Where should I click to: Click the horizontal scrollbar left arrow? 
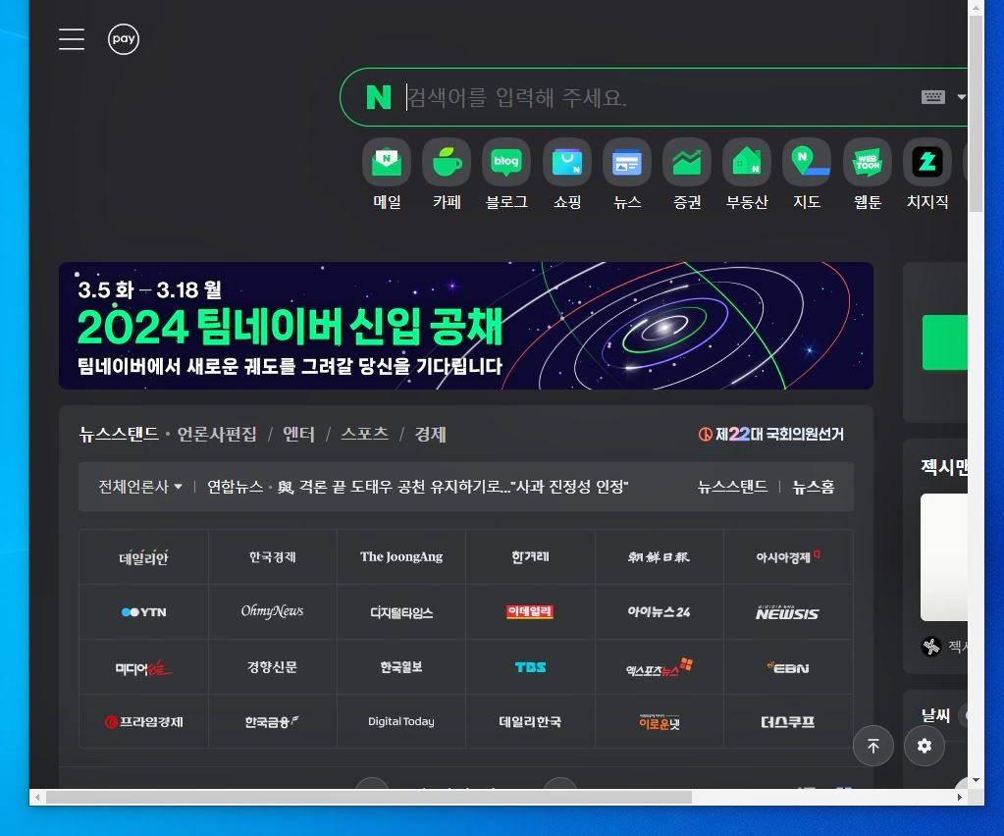tap(37, 797)
